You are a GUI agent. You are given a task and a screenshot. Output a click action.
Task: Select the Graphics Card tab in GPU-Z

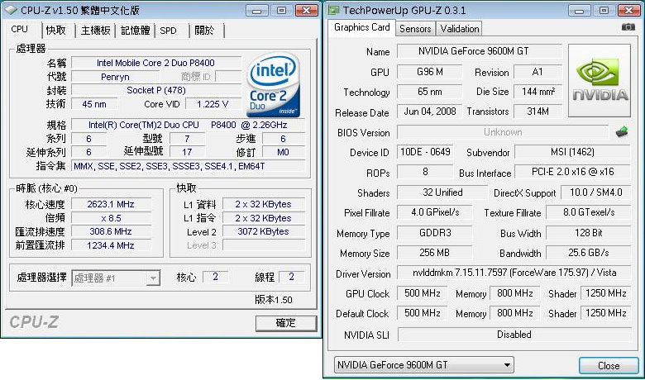coord(361,27)
